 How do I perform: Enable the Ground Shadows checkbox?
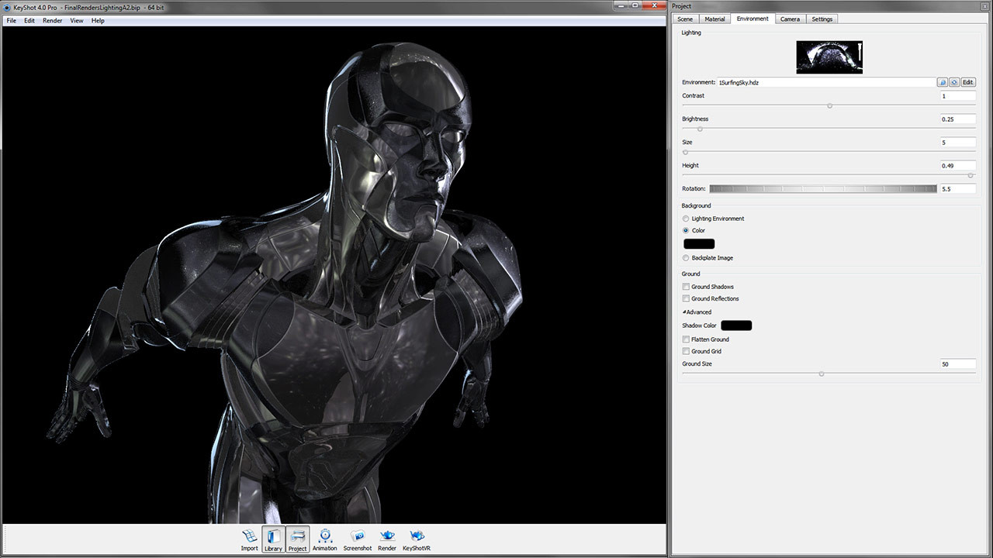pyautogui.click(x=686, y=287)
